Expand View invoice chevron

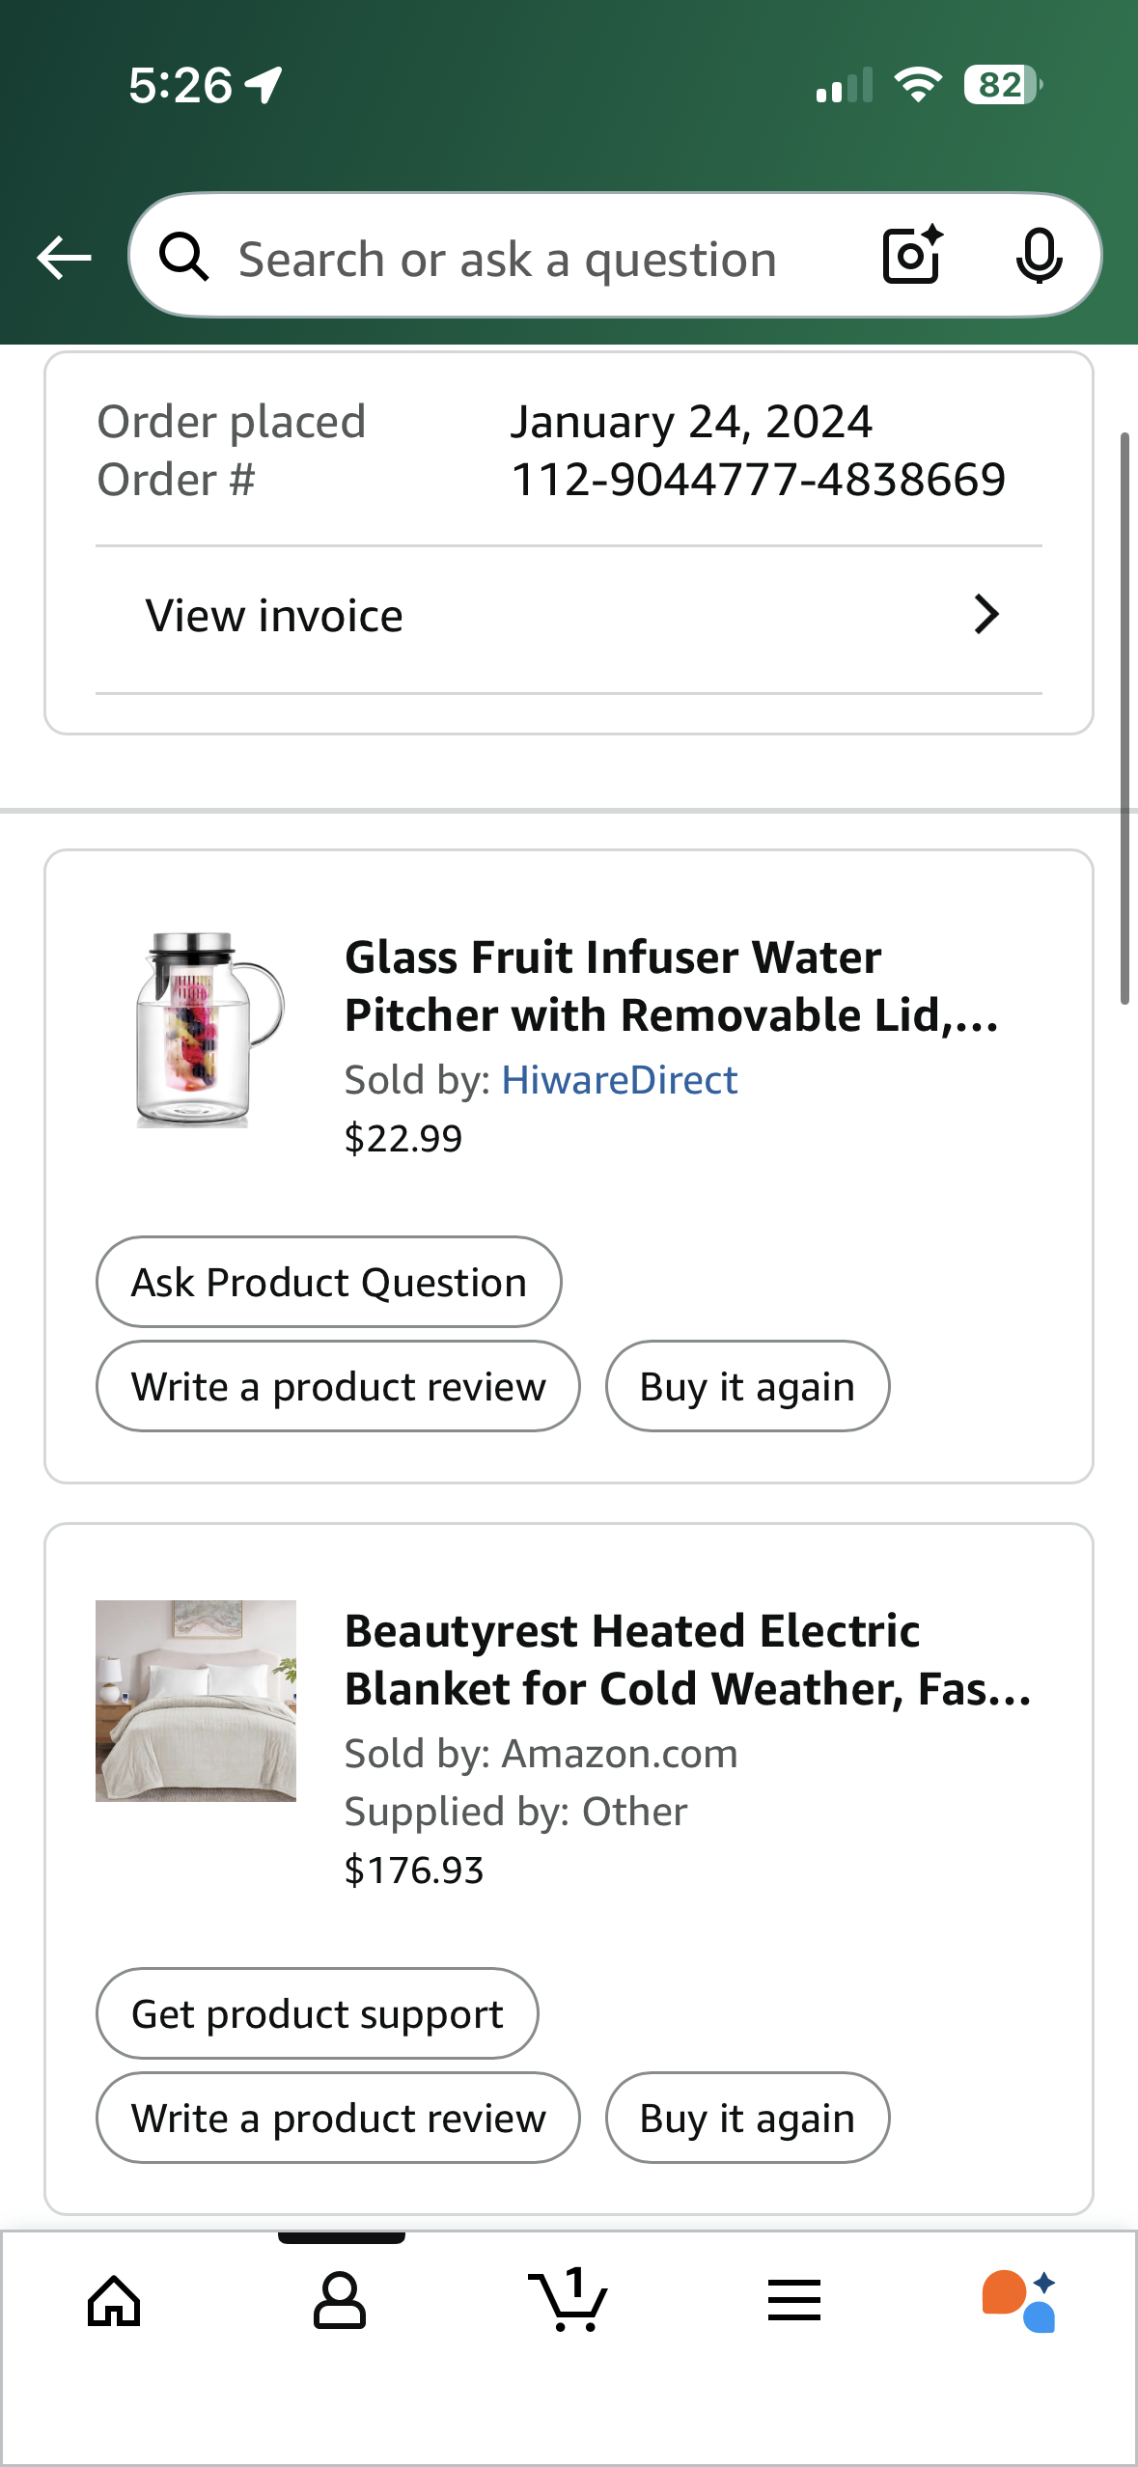pos(985,615)
